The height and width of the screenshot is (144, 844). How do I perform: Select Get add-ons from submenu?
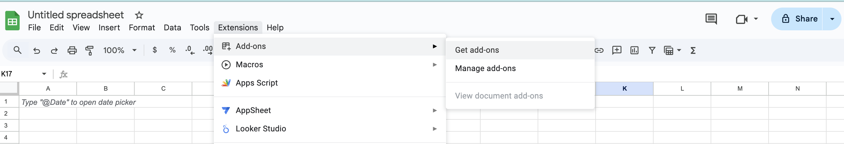[477, 50]
